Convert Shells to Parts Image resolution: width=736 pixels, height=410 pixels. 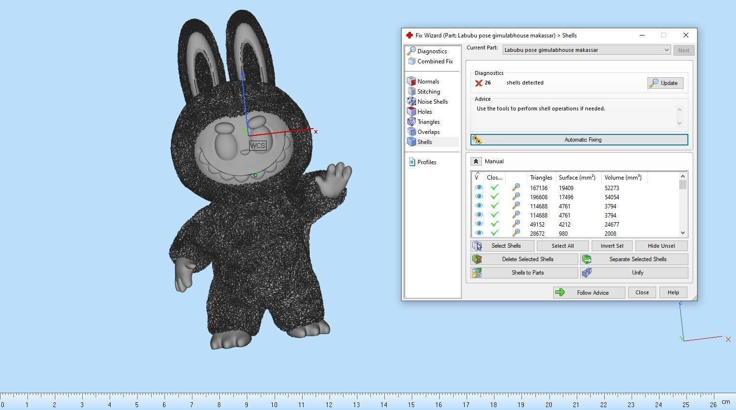[524, 273]
